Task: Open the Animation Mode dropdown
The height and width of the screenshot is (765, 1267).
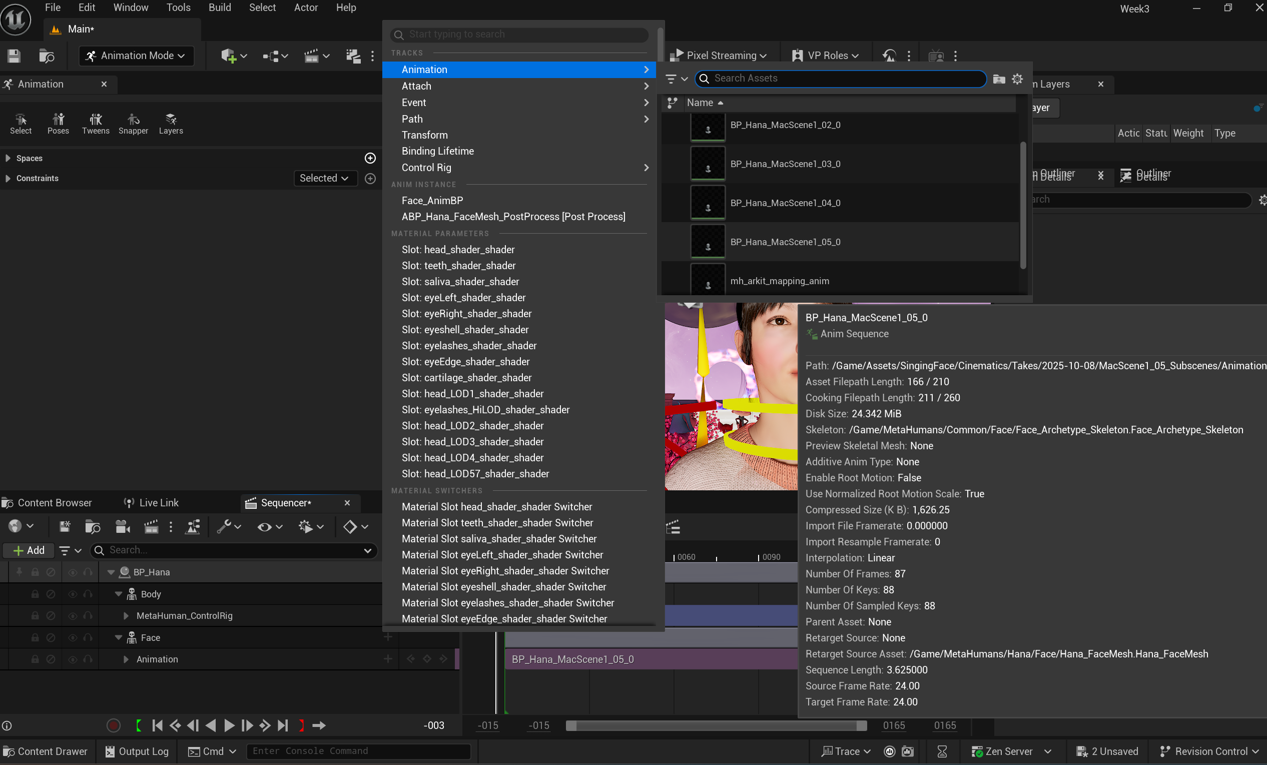Action: pos(136,56)
